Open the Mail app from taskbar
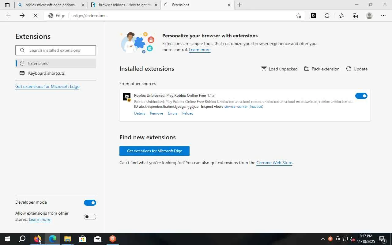 (97, 239)
